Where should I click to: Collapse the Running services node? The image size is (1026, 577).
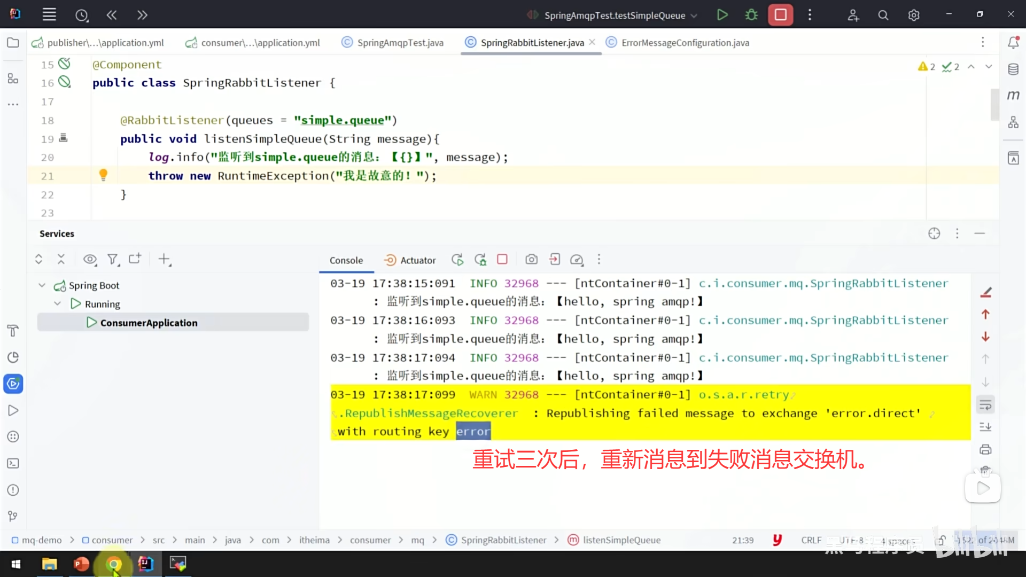58,304
